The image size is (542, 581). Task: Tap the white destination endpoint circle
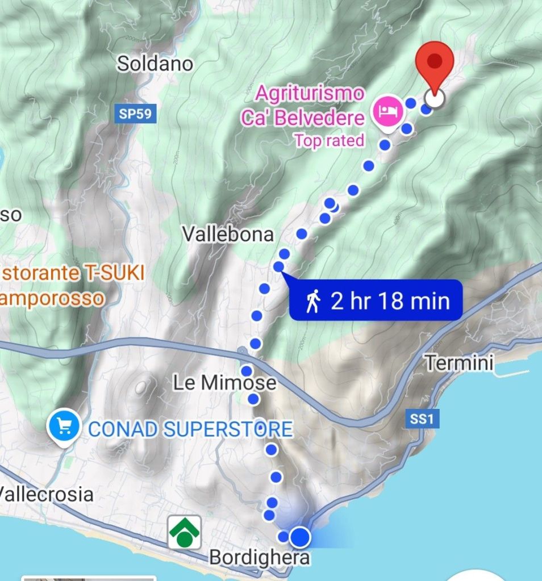click(435, 99)
